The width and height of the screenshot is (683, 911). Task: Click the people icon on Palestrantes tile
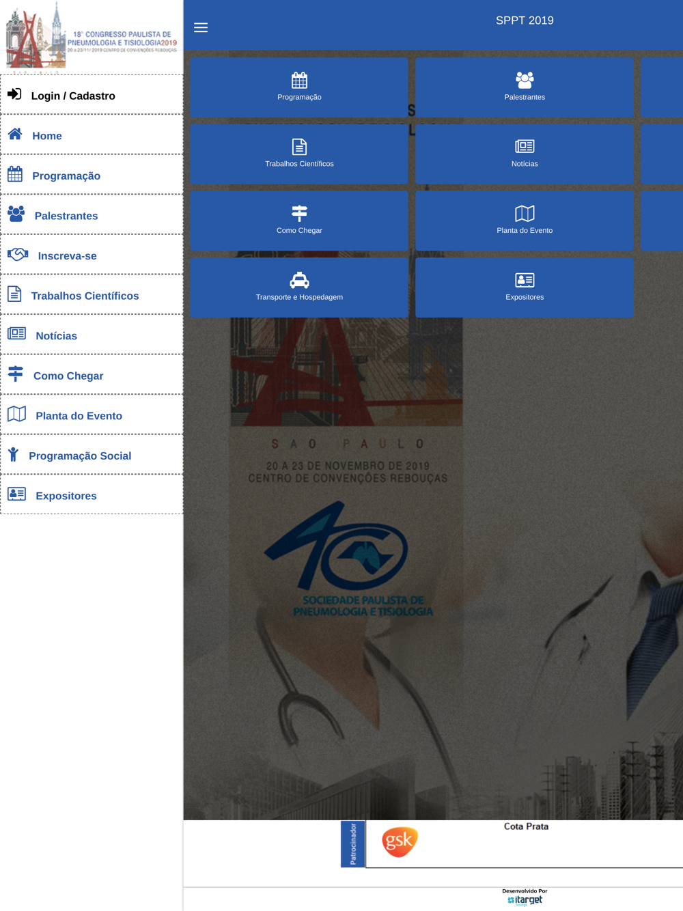(x=525, y=81)
